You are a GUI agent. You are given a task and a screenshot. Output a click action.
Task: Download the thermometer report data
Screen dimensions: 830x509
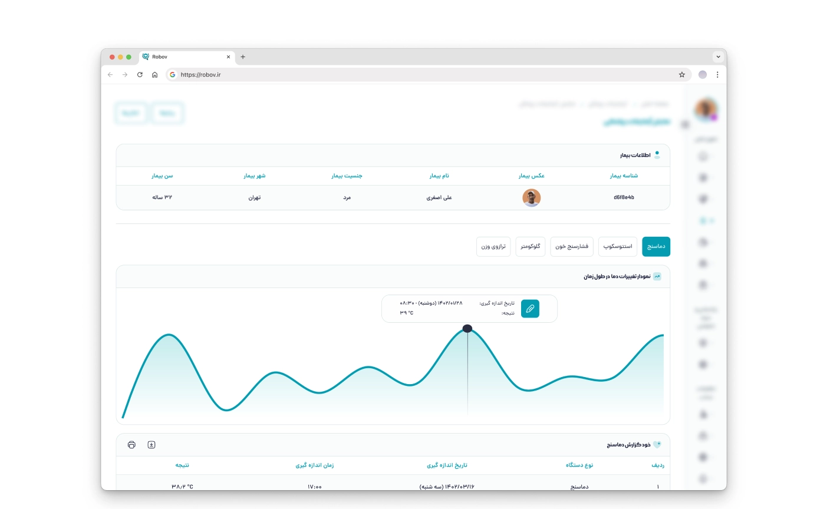click(151, 445)
